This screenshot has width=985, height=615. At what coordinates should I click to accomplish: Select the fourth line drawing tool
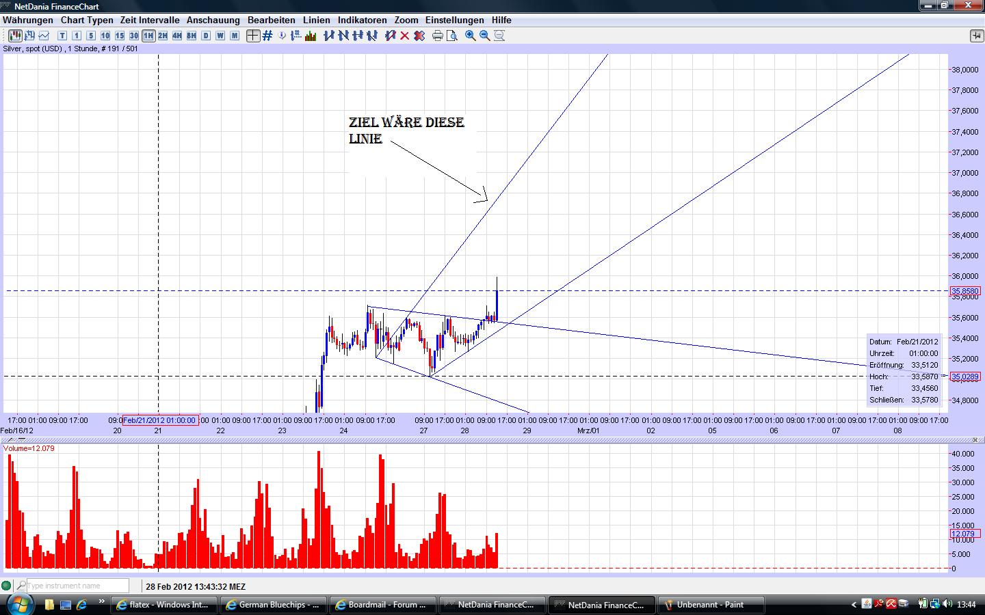[x=372, y=36]
